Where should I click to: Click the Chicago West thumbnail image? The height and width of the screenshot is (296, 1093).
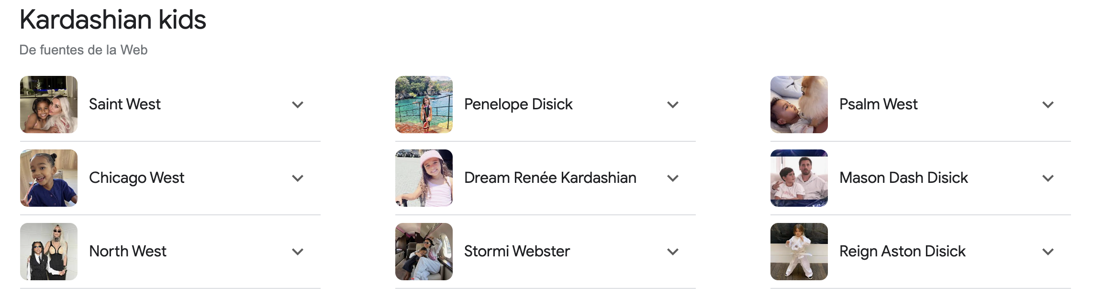[x=49, y=178]
